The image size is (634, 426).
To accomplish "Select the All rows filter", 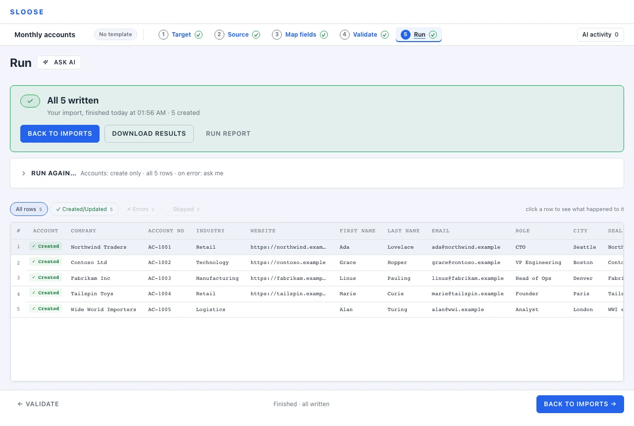I will point(29,209).
